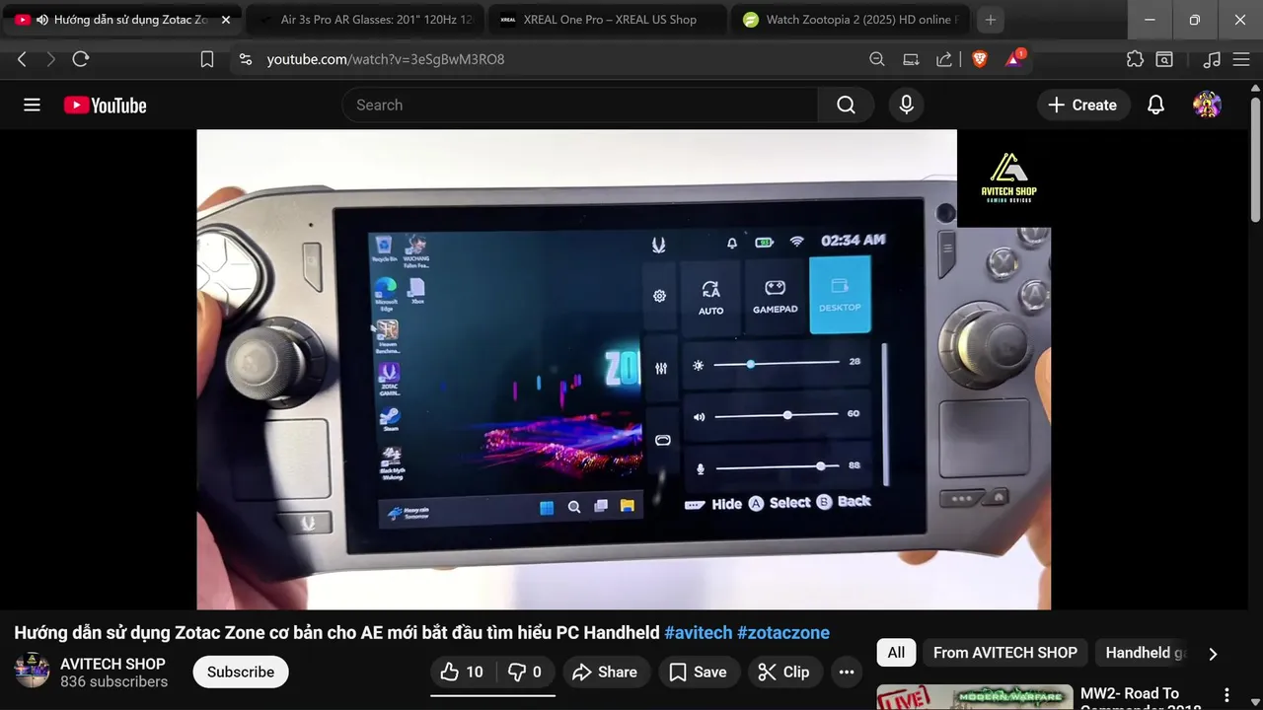Open AVITECH SHOP channel avatar
The height and width of the screenshot is (710, 1263).
(32, 671)
